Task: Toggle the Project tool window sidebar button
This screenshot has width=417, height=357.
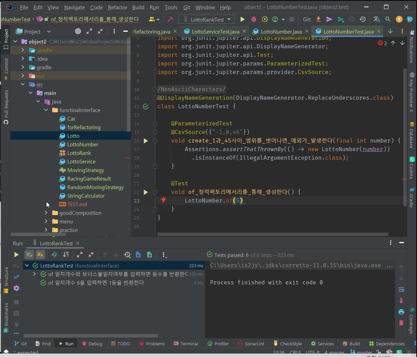Action: tap(6, 39)
